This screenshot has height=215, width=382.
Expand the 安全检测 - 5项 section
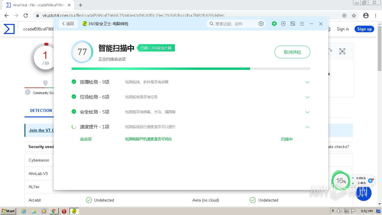[307, 112]
